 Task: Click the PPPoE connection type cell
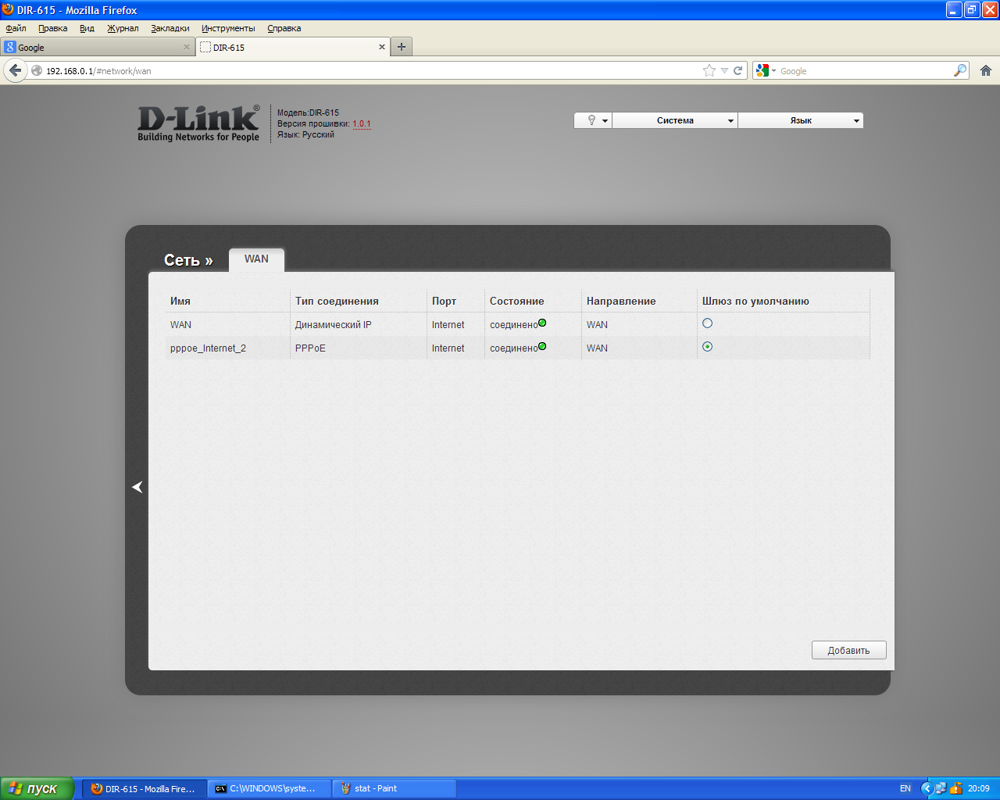[x=310, y=348]
